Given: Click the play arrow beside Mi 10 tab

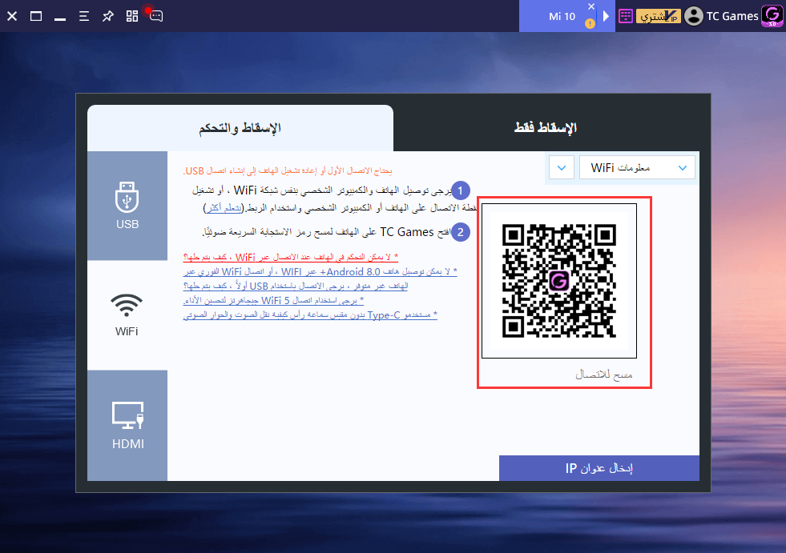Looking at the screenshot, I should (606, 16).
